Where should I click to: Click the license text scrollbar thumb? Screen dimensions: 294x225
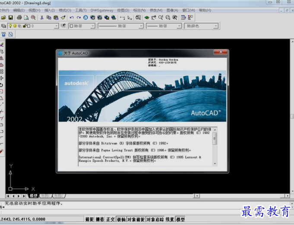215,138
